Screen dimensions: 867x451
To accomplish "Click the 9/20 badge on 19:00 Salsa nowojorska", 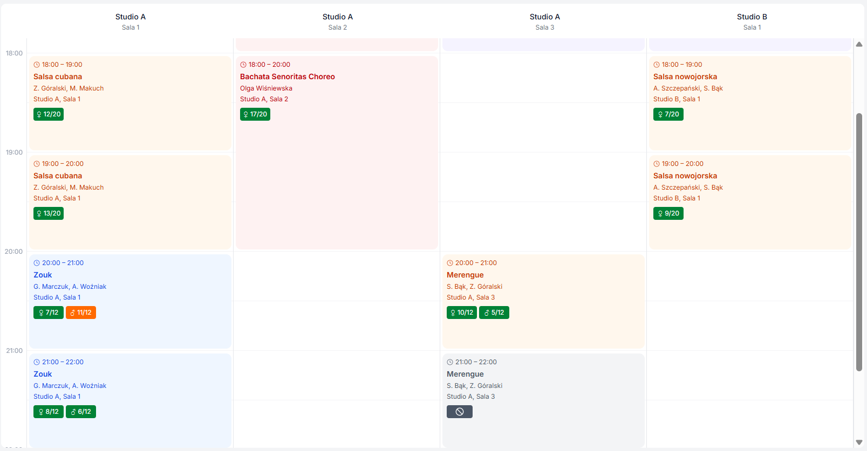I will [668, 213].
